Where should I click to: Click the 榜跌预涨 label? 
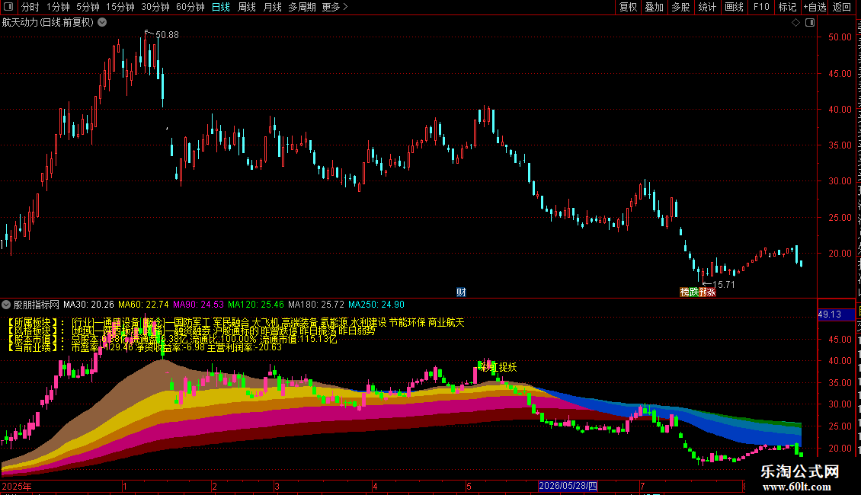point(698,292)
